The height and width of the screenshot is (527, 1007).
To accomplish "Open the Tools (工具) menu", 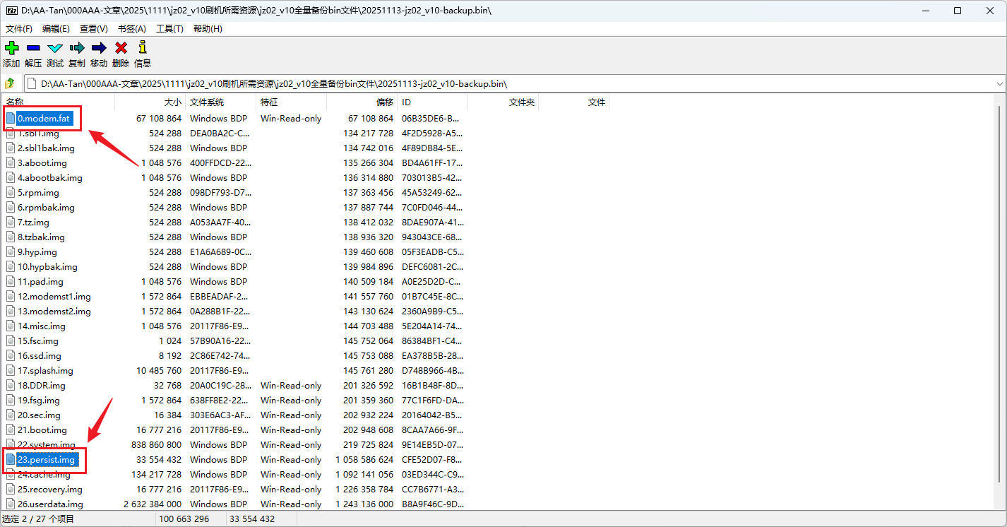I will point(169,29).
